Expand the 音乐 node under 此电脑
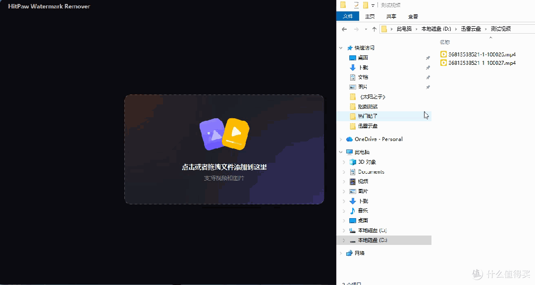 pyautogui.click(x=344, y=211)
